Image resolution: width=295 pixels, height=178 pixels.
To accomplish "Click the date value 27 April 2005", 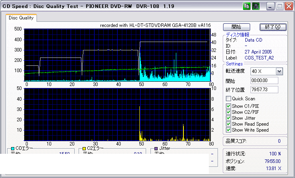I will pyautogui.click(x=258, y=52).
